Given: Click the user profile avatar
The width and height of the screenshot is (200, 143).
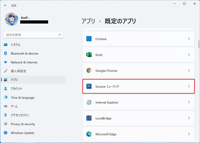Looking at the screenshot, I should tap(12, 19).
